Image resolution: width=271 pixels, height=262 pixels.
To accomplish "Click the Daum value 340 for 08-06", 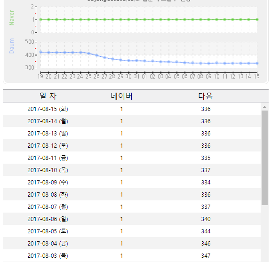I will [206, 219].
